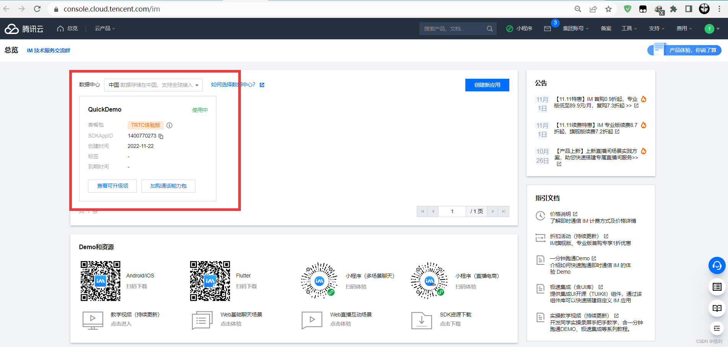This screenshot has height=347, width=728.
Task: Open the 教学视频 monitor icon
Action: (x=93, y=320)
